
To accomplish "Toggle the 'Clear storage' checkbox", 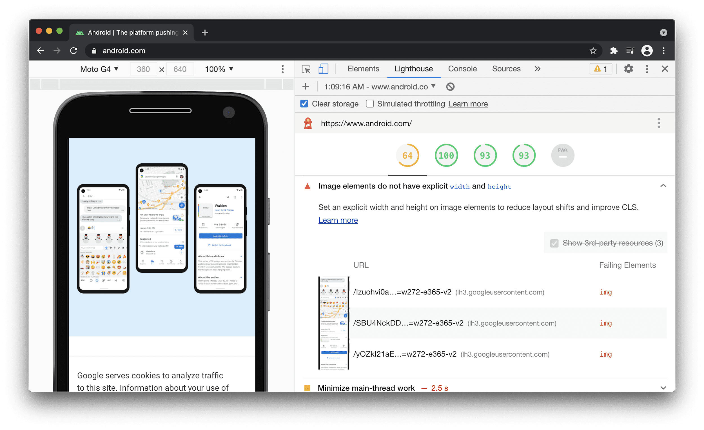I will point(304,104).
